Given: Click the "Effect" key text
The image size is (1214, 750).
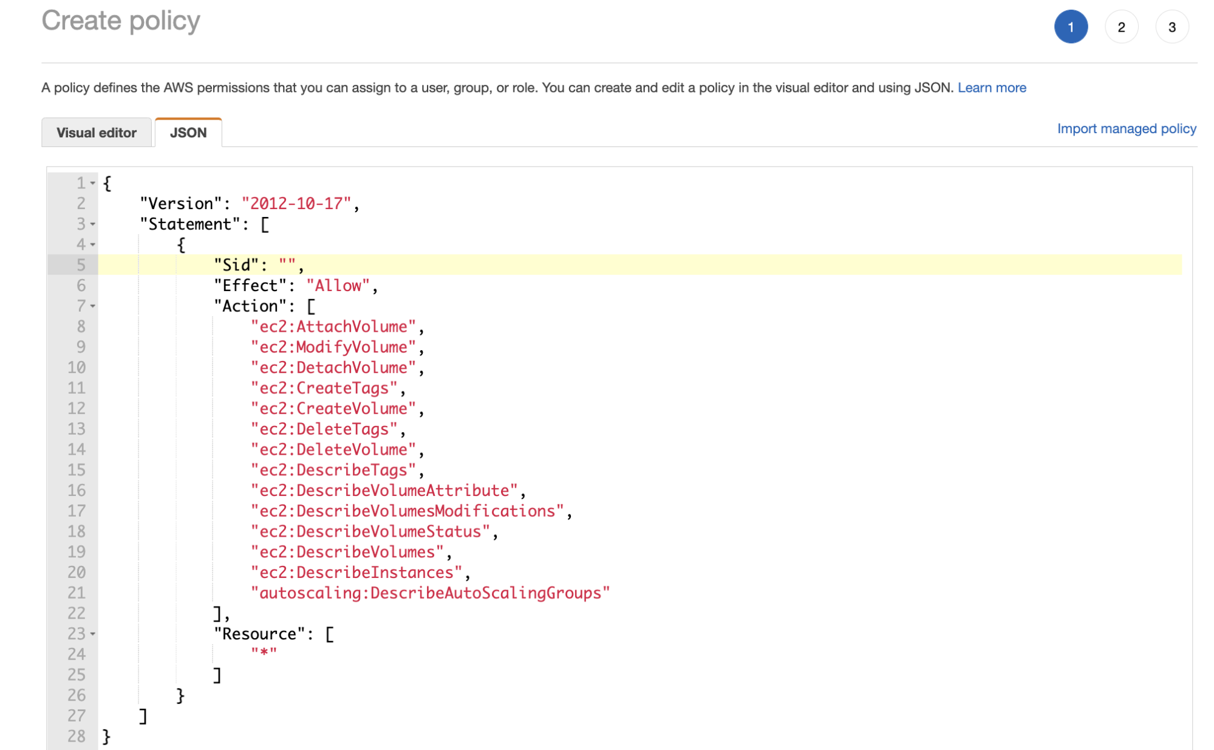Looking at the screenshot, I should (x=250, y=286).
